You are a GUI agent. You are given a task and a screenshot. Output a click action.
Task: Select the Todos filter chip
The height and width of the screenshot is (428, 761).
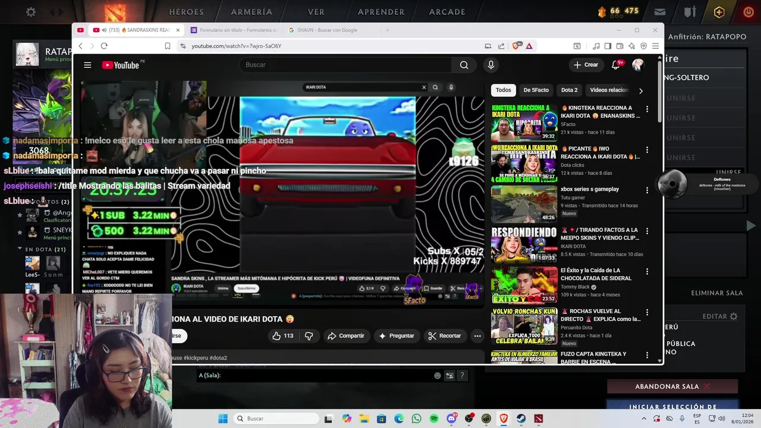tap(503, 90)
